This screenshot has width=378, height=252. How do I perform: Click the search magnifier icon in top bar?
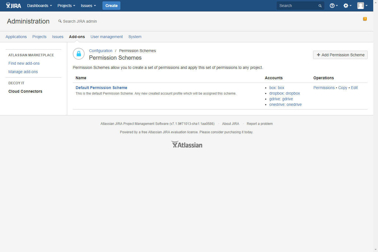(320, 6)
